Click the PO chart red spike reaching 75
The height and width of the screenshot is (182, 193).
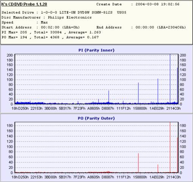point(138,163)
